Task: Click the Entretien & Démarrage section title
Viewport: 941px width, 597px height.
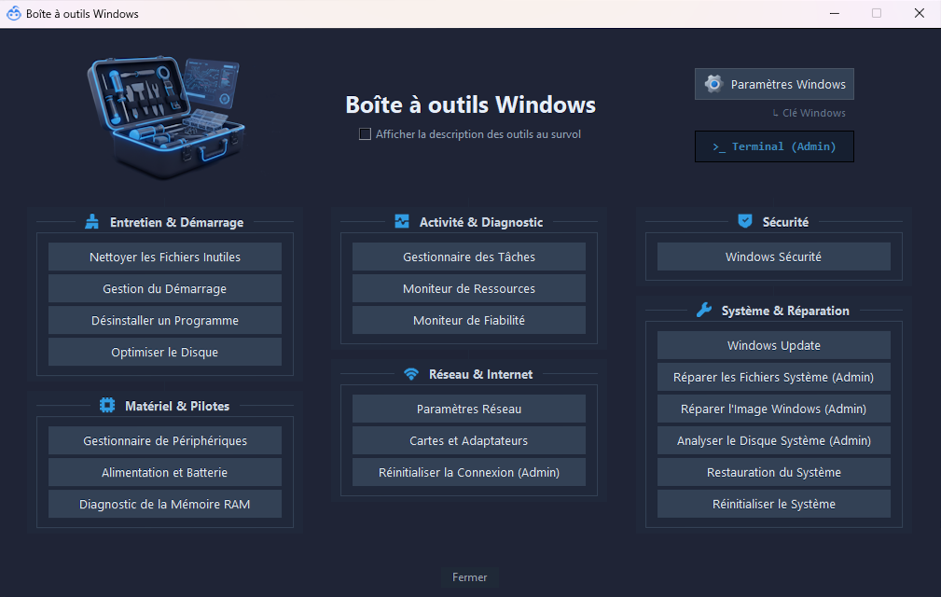Action: click(176, 222)
